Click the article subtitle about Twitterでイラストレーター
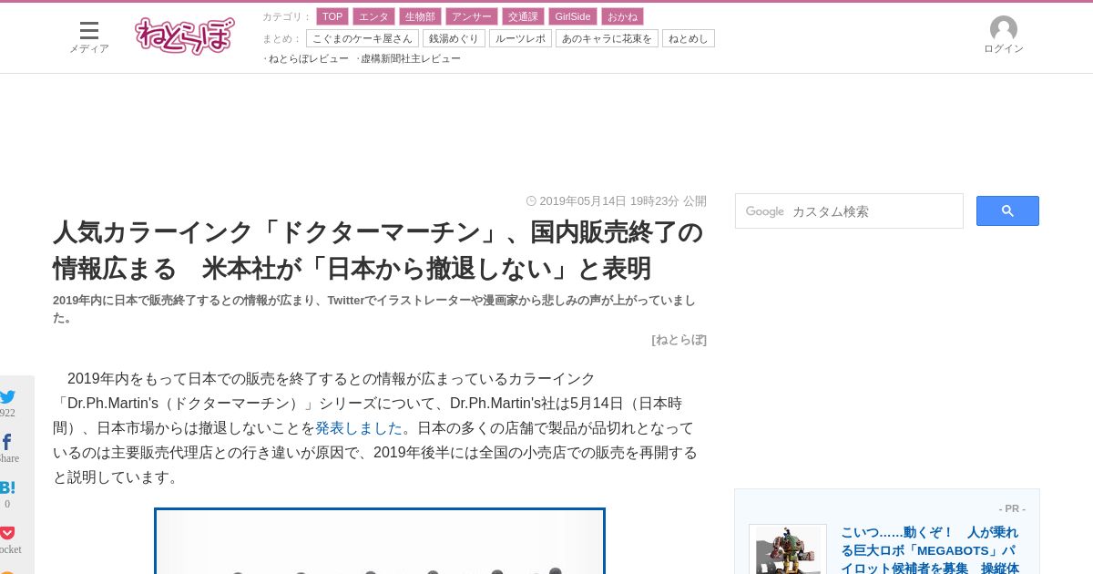 (x=374, y=309)
